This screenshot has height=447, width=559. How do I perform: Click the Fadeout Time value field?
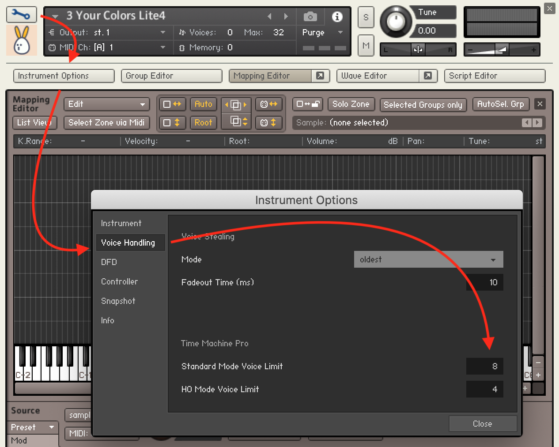485,283
